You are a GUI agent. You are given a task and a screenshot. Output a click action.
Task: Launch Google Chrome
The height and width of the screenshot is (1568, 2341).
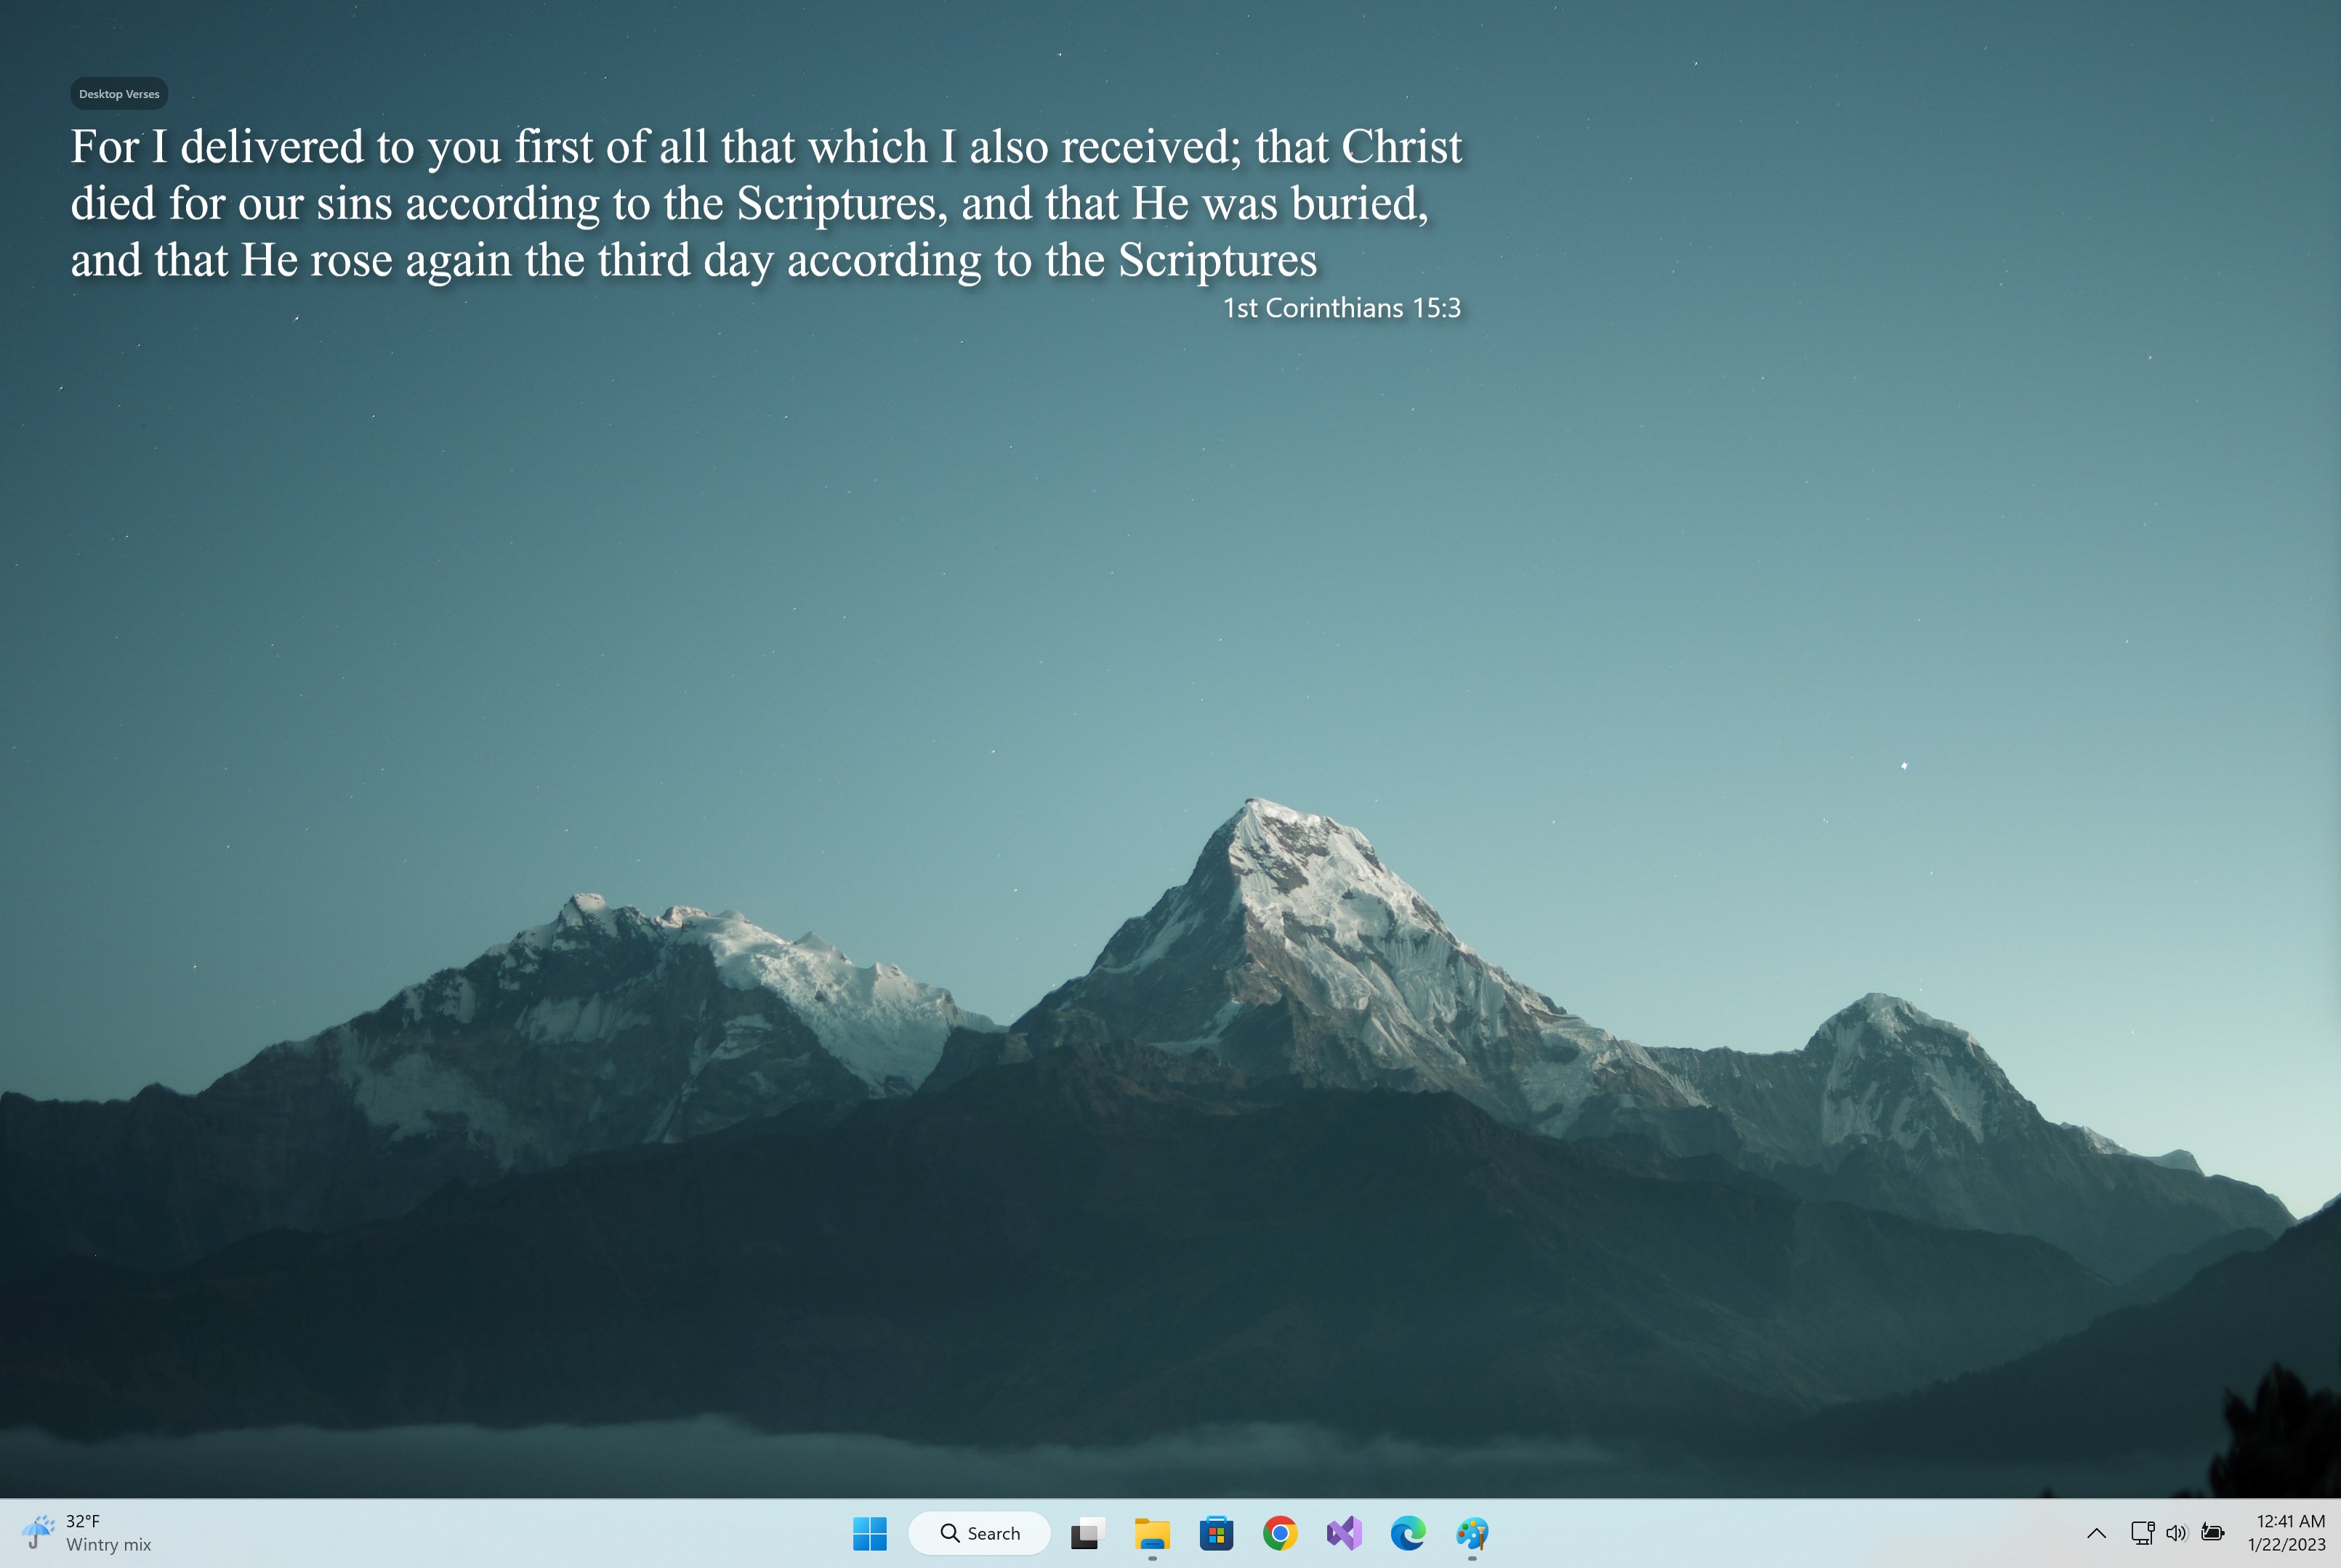[x=1281, y=1532]
